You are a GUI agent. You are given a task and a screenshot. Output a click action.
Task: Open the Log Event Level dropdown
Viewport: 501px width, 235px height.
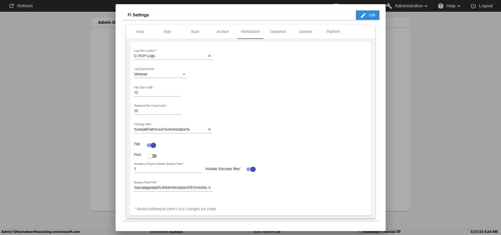160,74
